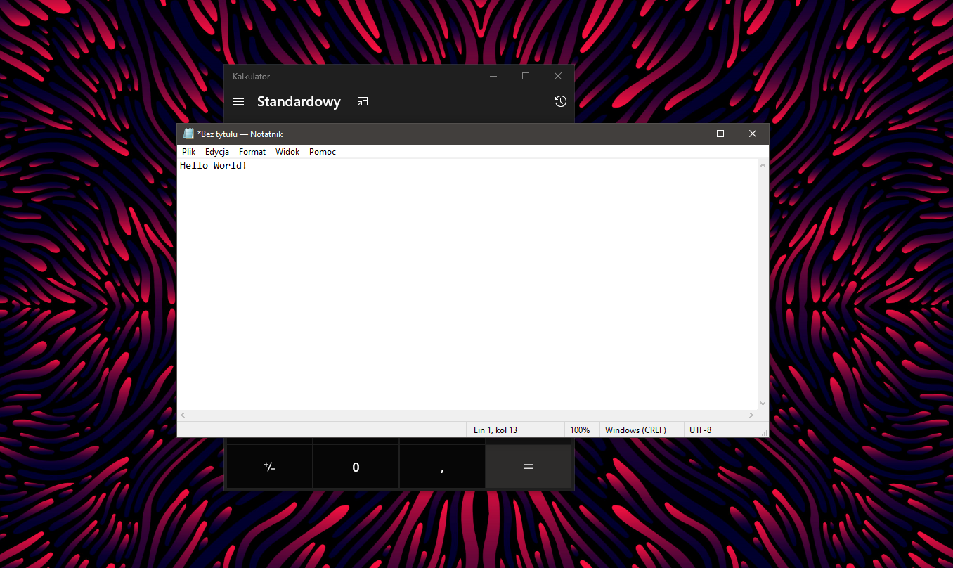
Task: Click the Standardowy heading in Kalkulator
Action: coord(299,101)
